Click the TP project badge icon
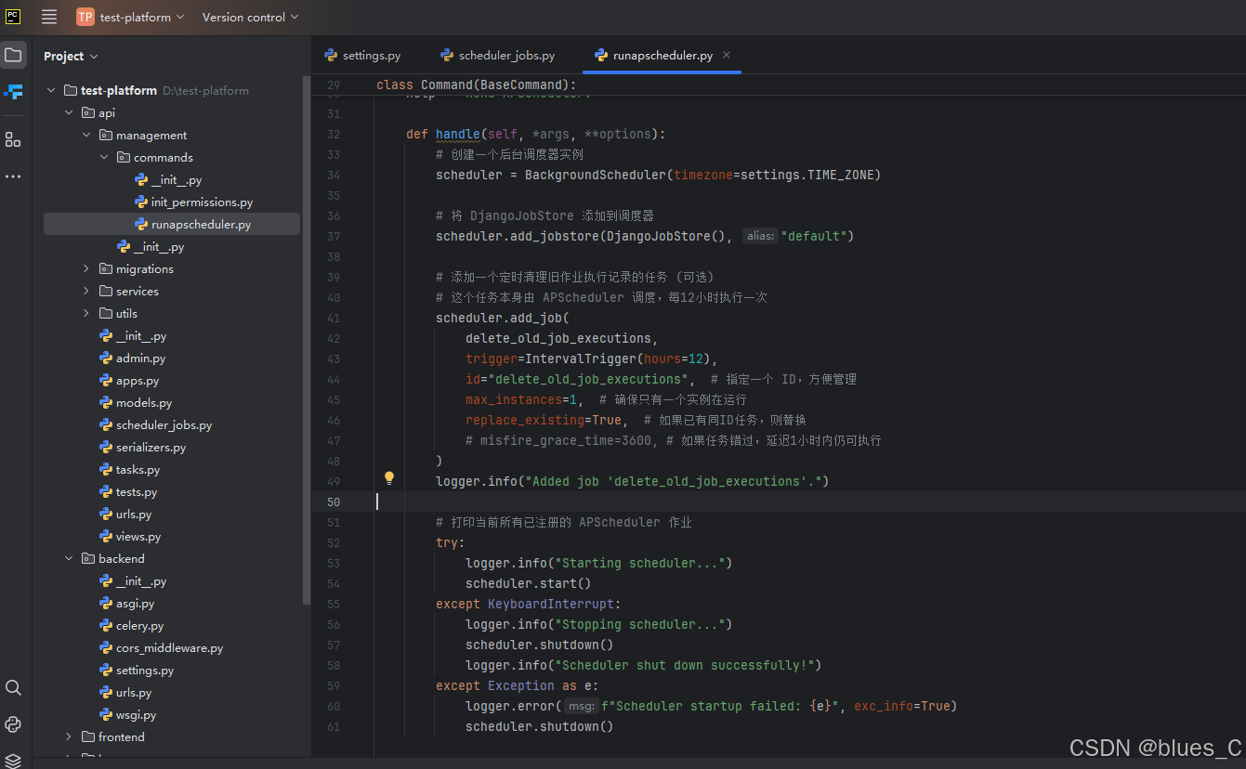This screenshot has height=769, width=1246. [x=85, y=17]
